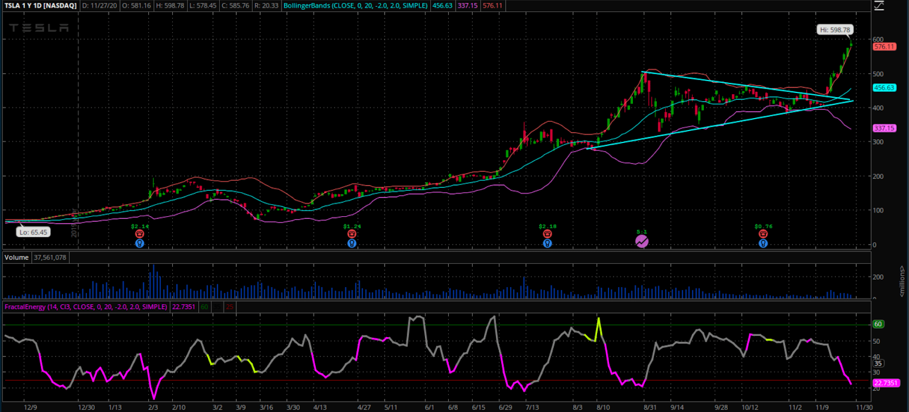
Task: Click the 7/13 date on time axis
Action: pyautogui.click(x=532, y=407)
